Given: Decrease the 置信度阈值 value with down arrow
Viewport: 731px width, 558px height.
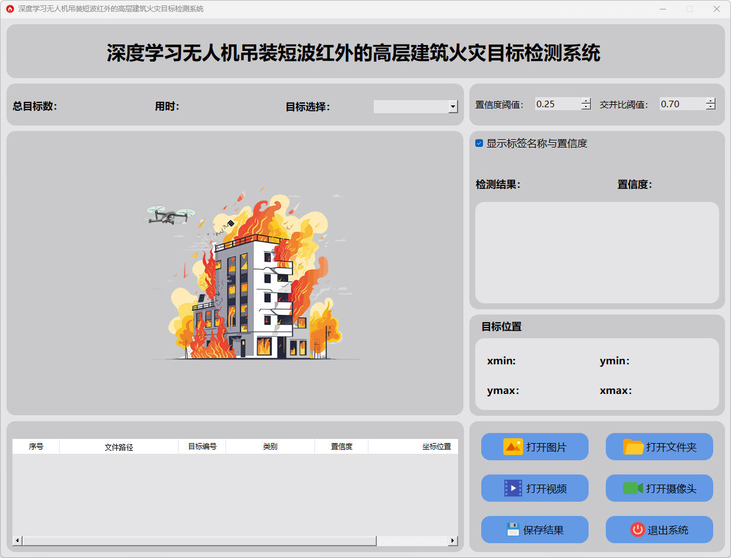Looking at the screenshot, I should [586, 107].
